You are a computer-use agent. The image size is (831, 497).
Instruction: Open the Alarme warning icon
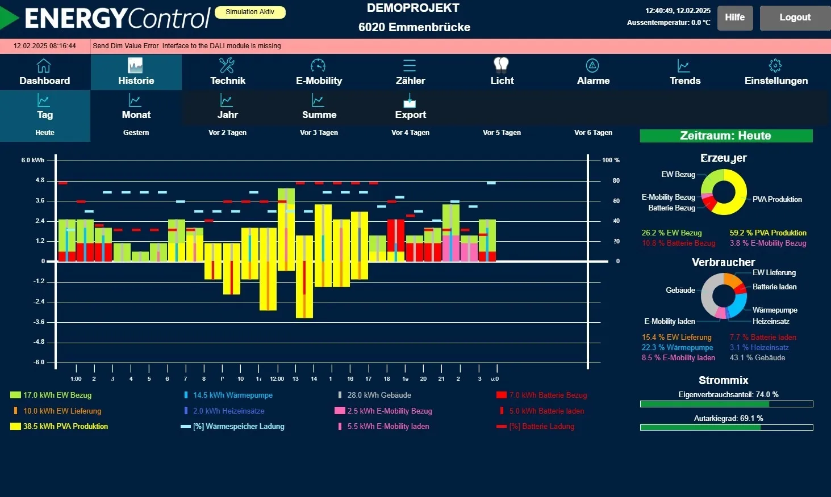tap(592, 65)
